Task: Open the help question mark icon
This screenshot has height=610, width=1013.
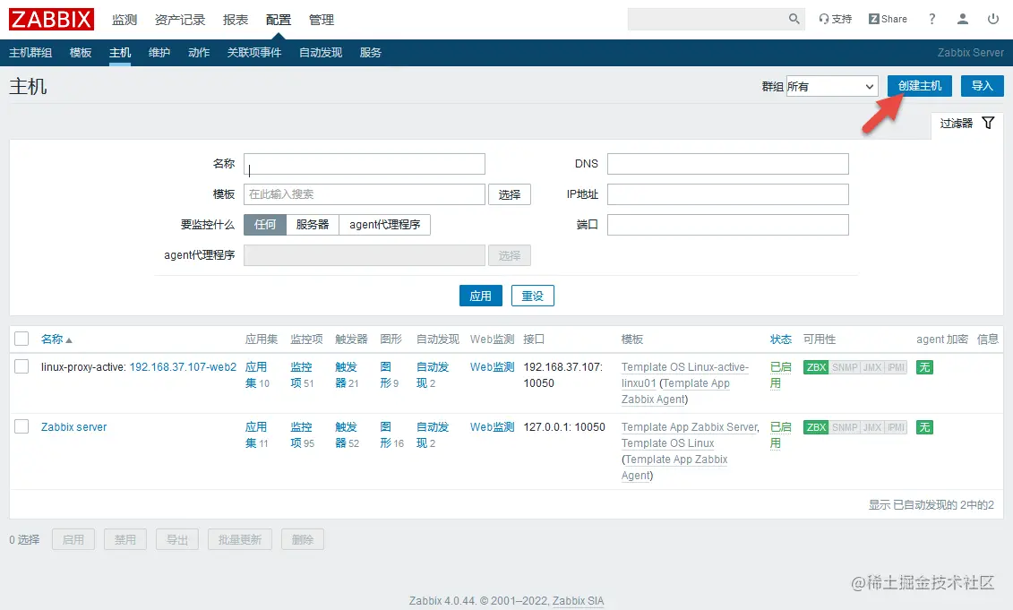Action: (x=931, y=19)
